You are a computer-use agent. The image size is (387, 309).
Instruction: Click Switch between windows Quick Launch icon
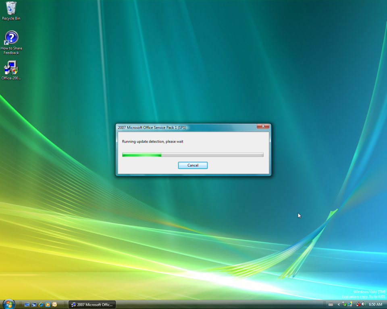click(34, 305)
